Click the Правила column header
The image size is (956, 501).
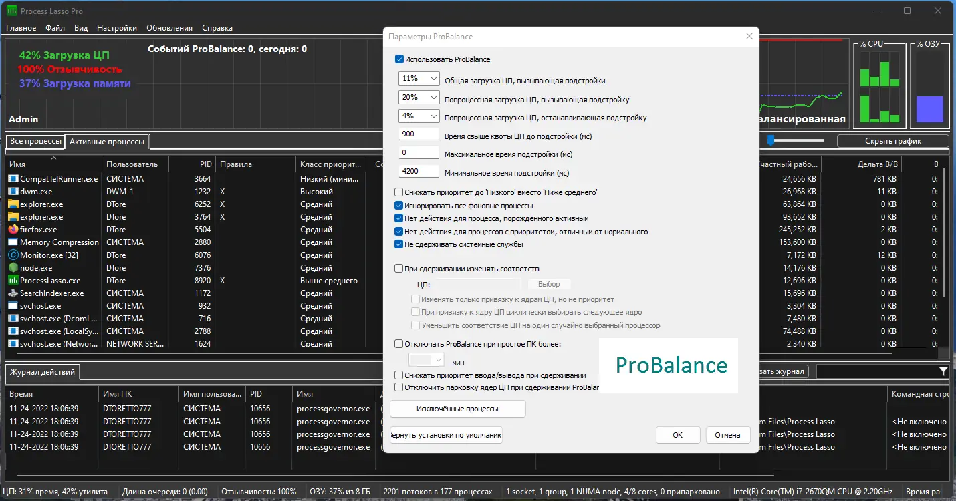[x=255, y=164]
